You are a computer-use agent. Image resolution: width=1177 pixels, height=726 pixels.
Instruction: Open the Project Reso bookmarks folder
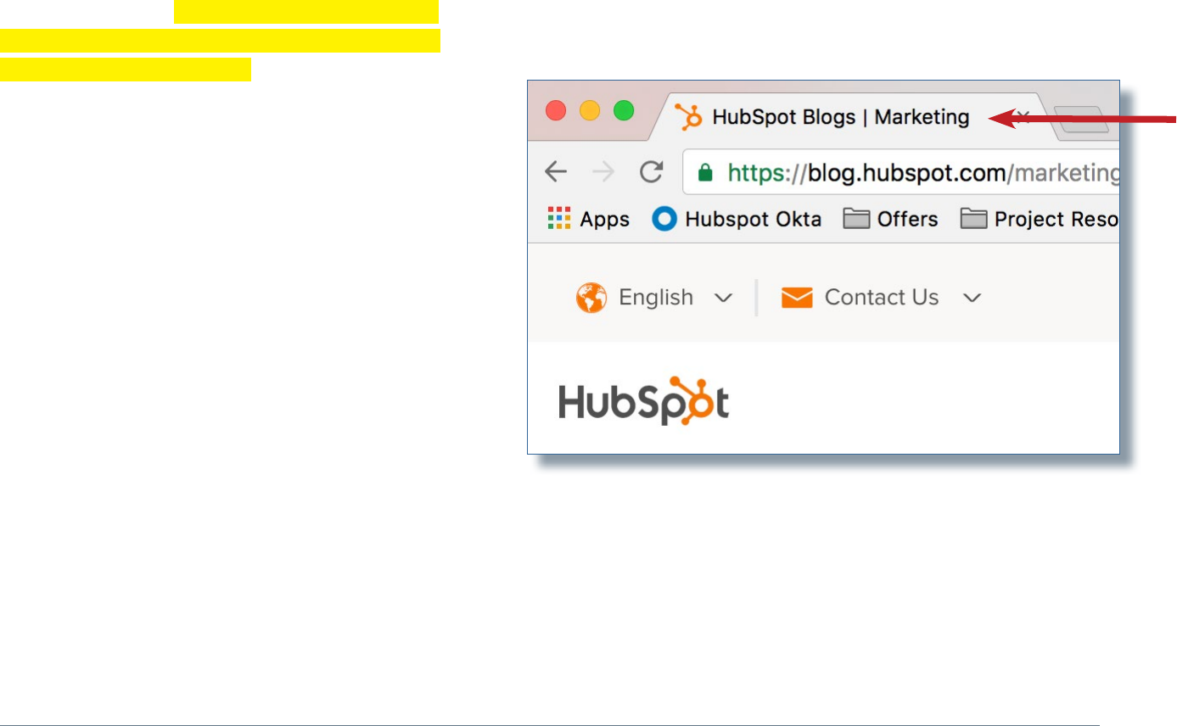point(1040,219)
